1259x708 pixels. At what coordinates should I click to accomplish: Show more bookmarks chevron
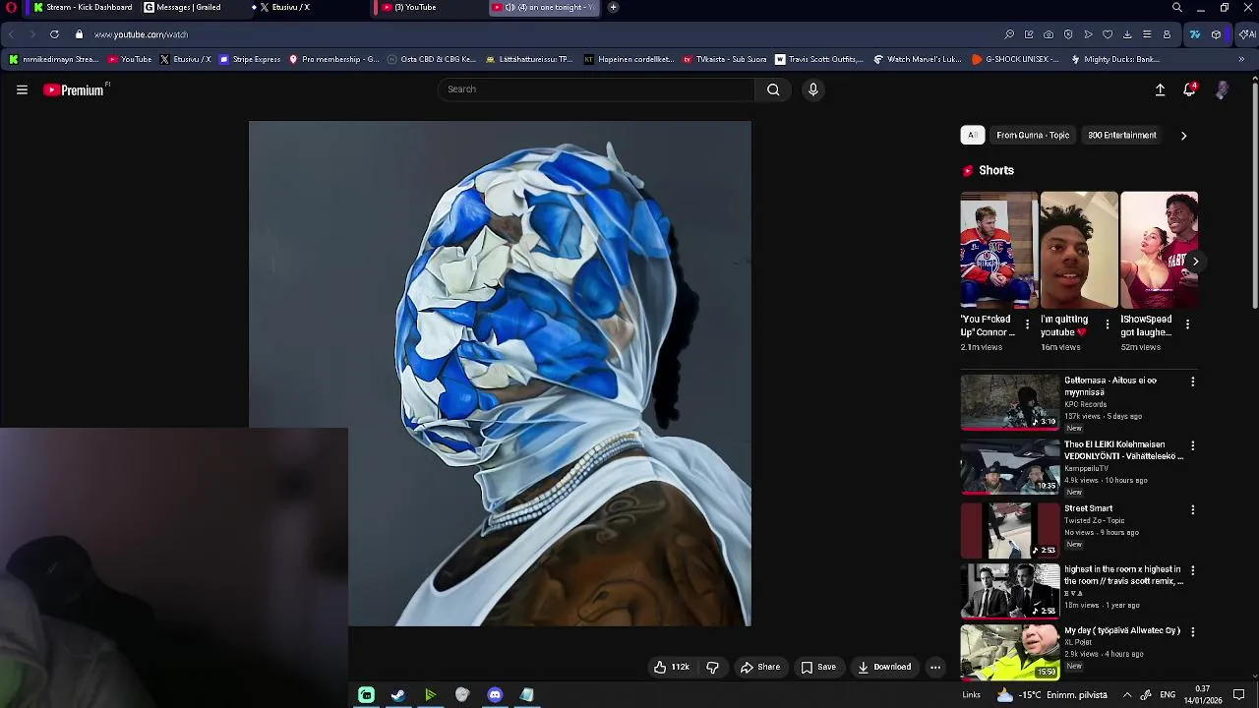tap(1241, 59)
